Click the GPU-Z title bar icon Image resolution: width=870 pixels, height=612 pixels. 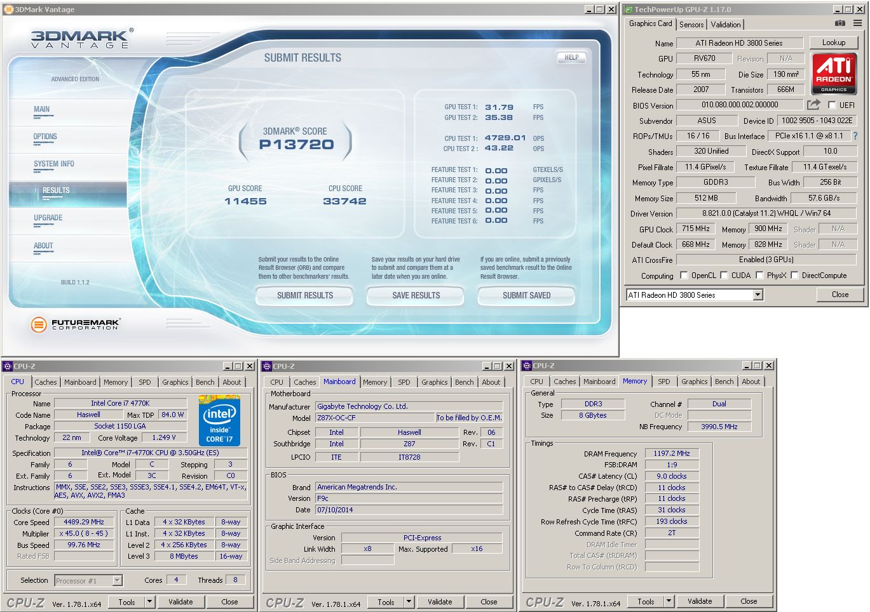tap(628, 10)
